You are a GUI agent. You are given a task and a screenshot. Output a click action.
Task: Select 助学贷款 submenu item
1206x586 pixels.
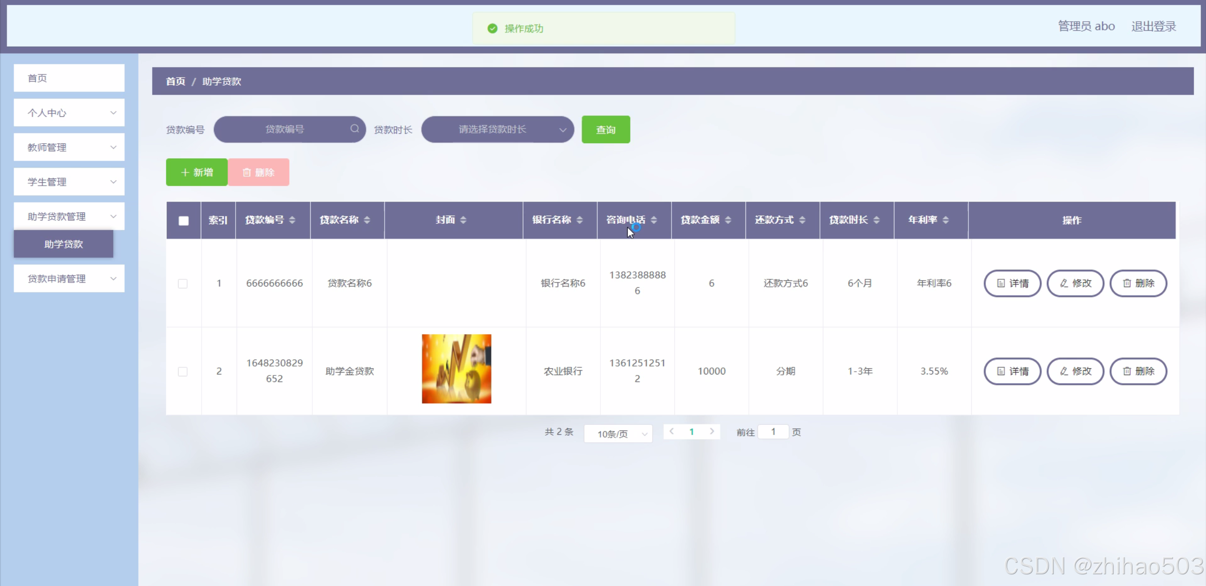coord(64,244)
